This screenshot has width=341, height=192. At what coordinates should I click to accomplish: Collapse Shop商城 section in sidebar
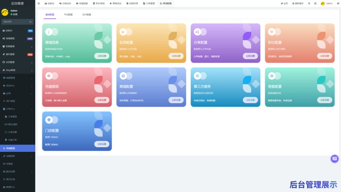coord(17,70)
